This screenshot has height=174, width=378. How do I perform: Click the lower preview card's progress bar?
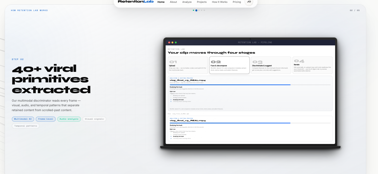[250, 123]
